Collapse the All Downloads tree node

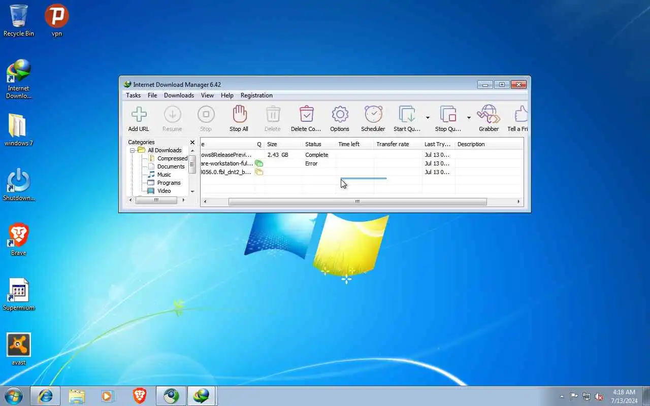click(133, 150)
